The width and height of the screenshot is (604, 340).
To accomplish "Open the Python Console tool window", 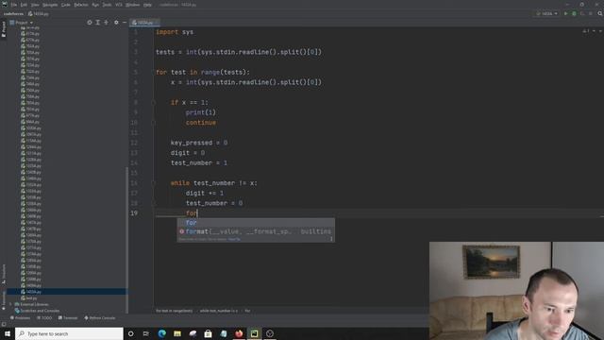I will (x=100, y=318).
